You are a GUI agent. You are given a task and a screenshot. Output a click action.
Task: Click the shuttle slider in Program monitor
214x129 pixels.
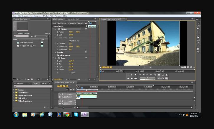[x=147, y=77]
